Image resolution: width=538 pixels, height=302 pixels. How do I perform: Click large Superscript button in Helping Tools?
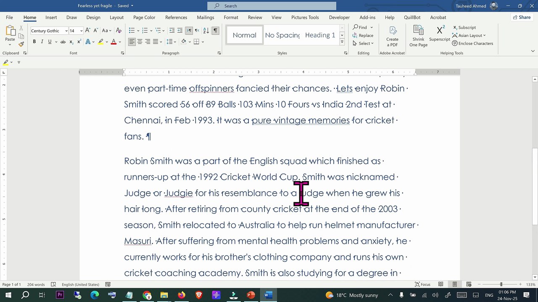point(440,34)
